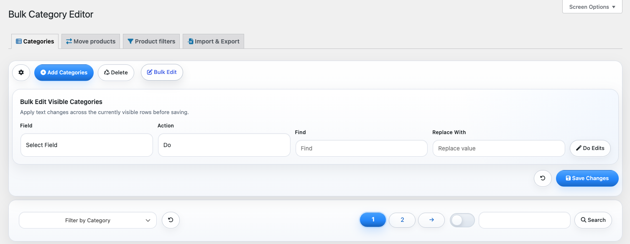This screenshot has height=244, width=630.
Task: Toggle the Bulk Edit panel button
Action: point(162,72)
